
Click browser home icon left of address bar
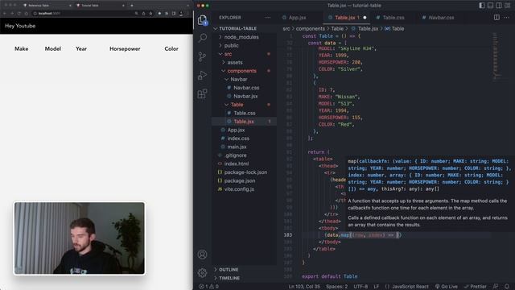click(27, 14)
